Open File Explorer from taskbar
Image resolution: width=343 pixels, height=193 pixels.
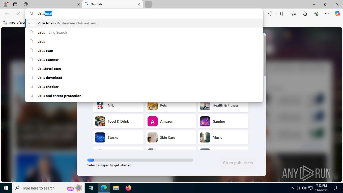116,188
